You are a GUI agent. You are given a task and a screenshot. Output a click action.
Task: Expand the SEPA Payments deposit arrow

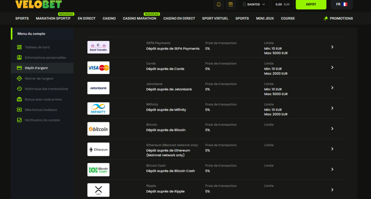point(332,47)
